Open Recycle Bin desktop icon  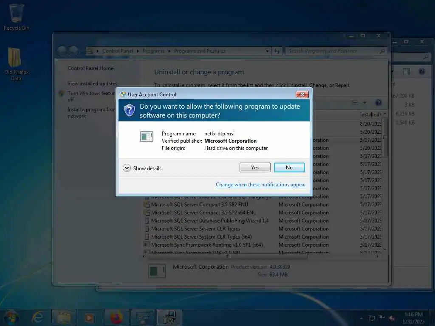17,17
